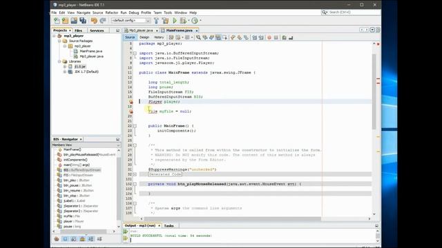Select btn_play : JButton in Navigator

coord(77,180)
